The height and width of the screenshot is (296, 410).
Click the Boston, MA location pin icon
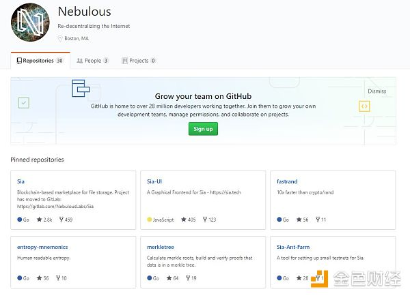coord(60,38)
